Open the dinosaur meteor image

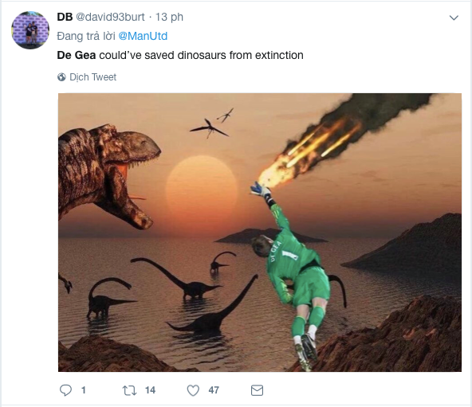click(260, 233)
